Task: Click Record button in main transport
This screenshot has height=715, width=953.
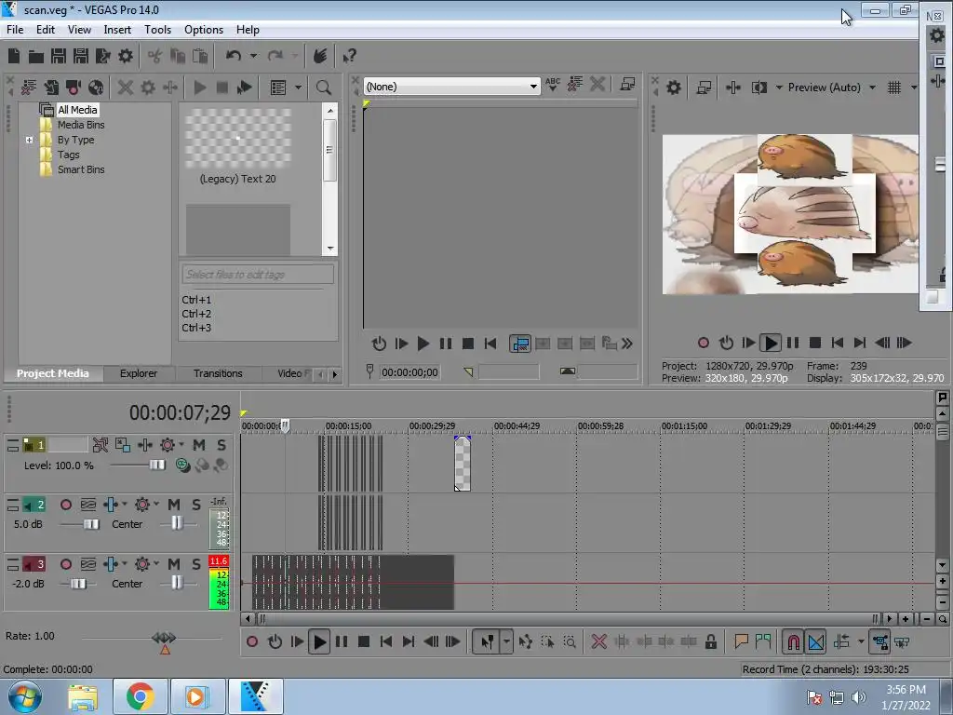Action: point(252,641)
